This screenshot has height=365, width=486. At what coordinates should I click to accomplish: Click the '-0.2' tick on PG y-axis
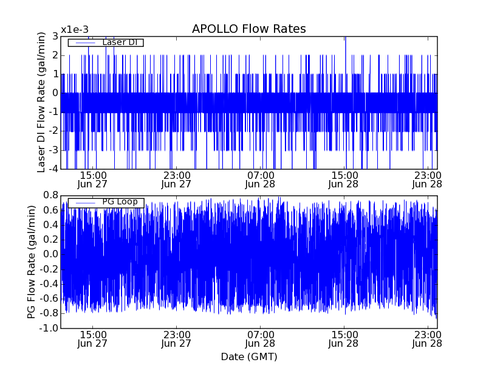pyautogui.click(x=49, y=269)
